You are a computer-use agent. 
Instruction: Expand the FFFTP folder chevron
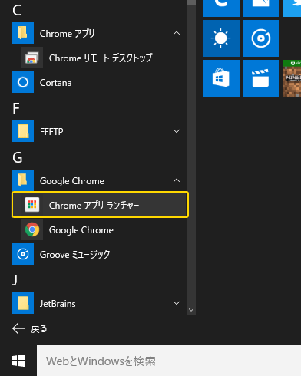point(177,131)
